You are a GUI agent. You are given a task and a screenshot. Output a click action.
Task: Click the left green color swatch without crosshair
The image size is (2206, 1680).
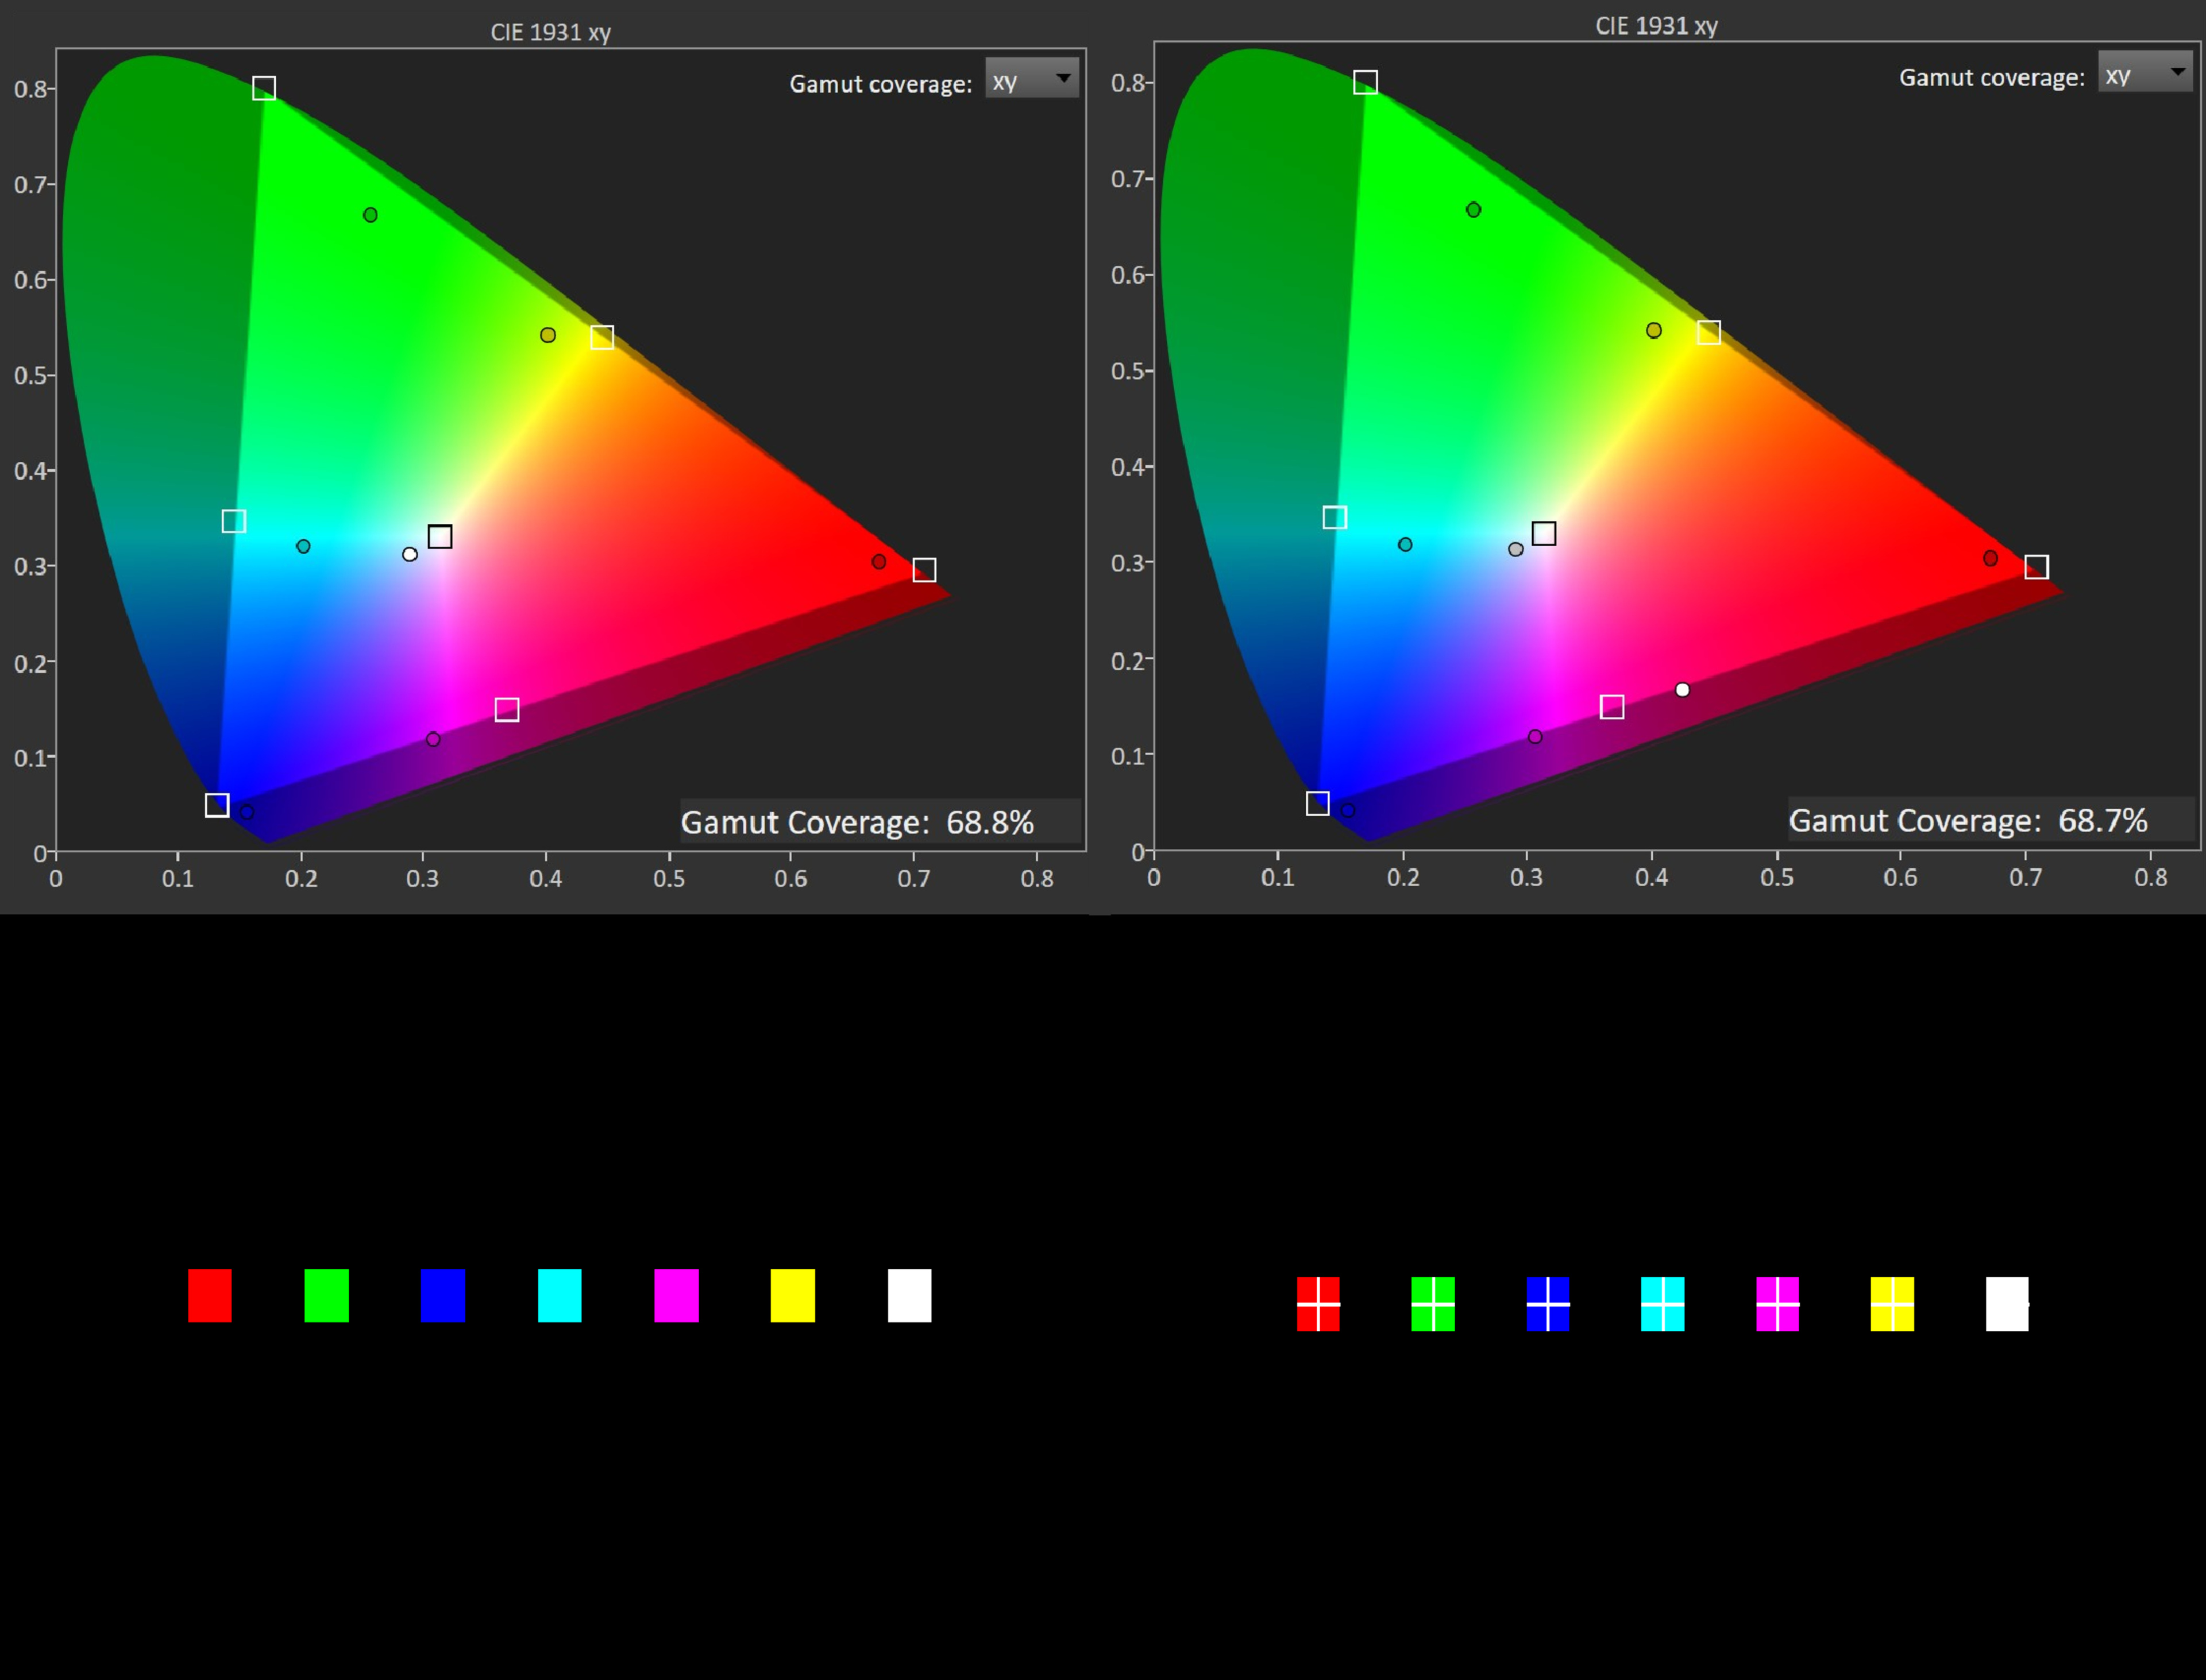[x=327, y=1296]
